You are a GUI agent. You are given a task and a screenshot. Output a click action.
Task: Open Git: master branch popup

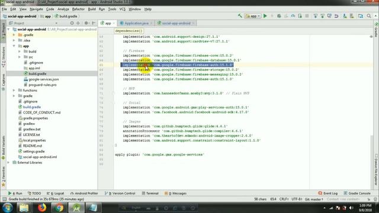click(x=314, y=199)
